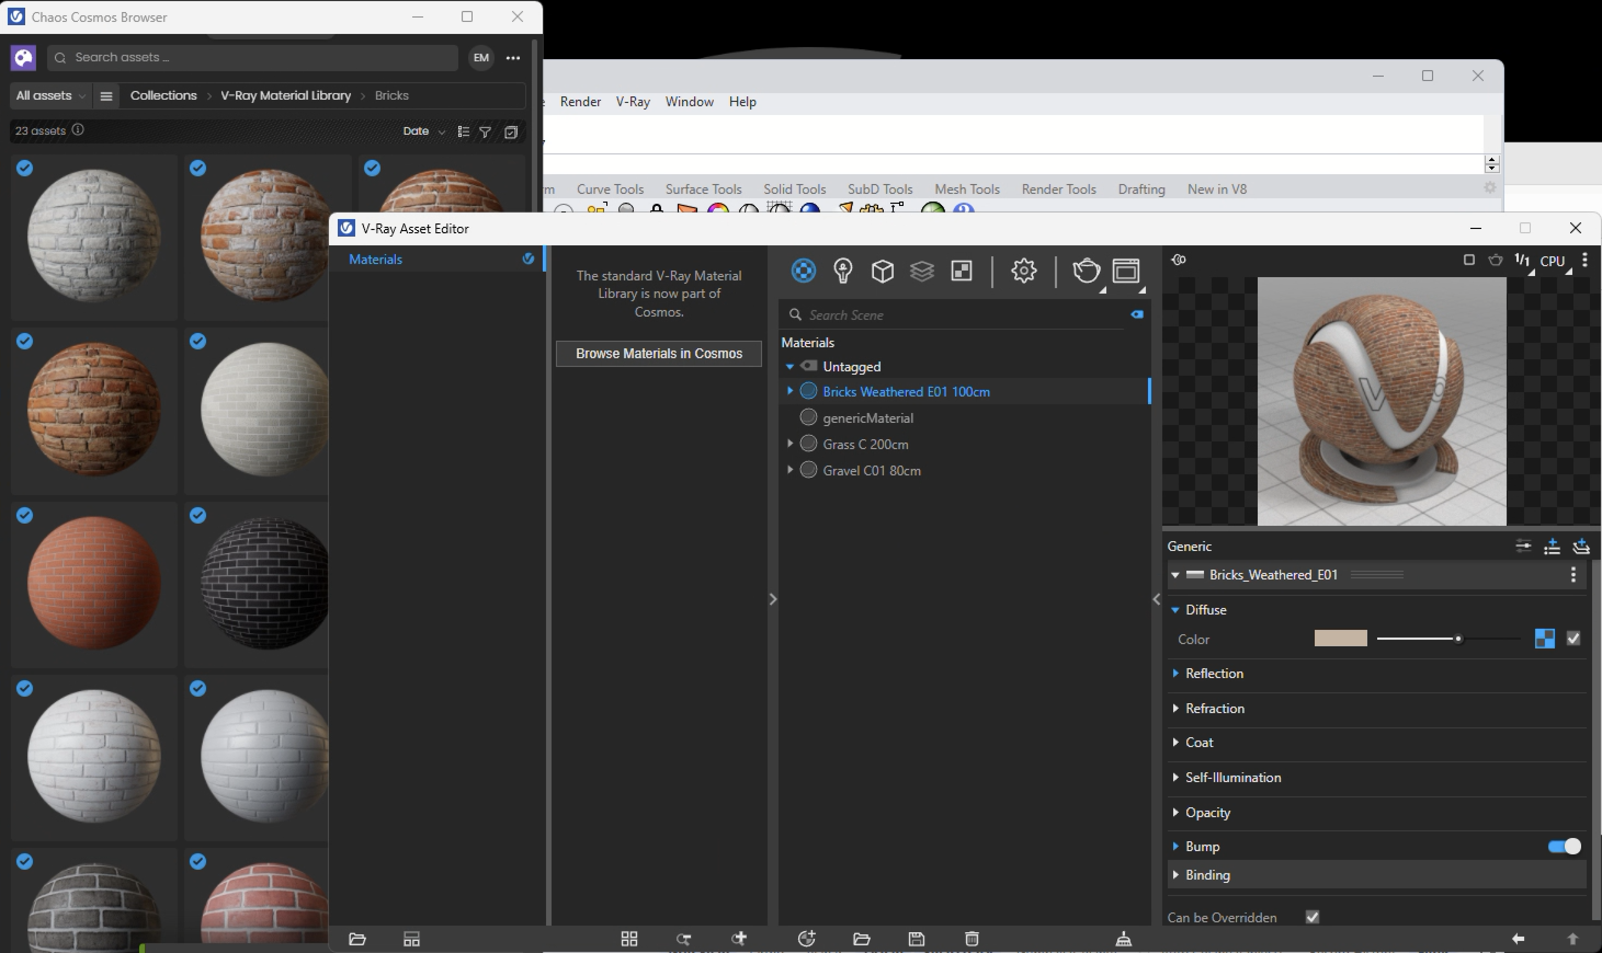This screenshot has height=953, width=1602.
Task: Open the All assets dropdown in Cosmos
Action: (x=50, y=96)
